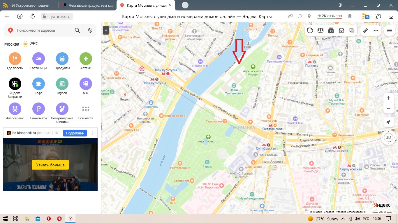398x223 pixels.
Task: Open the Аптеки category
Action: (86, 61)
